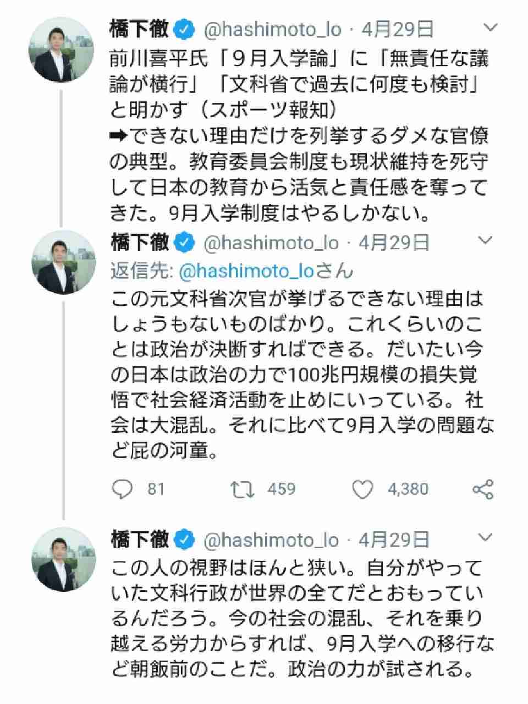Open the first tweet's chevron menu

click(x=490, y=28)
